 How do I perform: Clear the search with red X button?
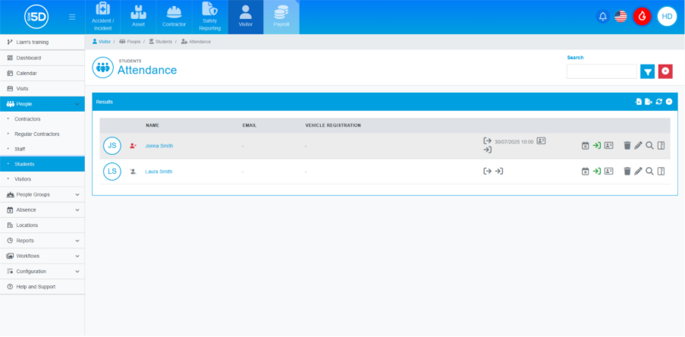click(x=665, y=71)
